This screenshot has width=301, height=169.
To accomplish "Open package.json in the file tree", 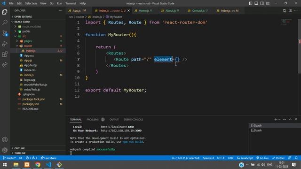I will pyautogui.click(x=38, y=104).
